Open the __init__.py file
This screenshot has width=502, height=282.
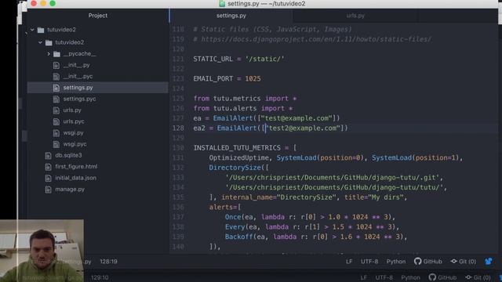(x=76, y=65)
